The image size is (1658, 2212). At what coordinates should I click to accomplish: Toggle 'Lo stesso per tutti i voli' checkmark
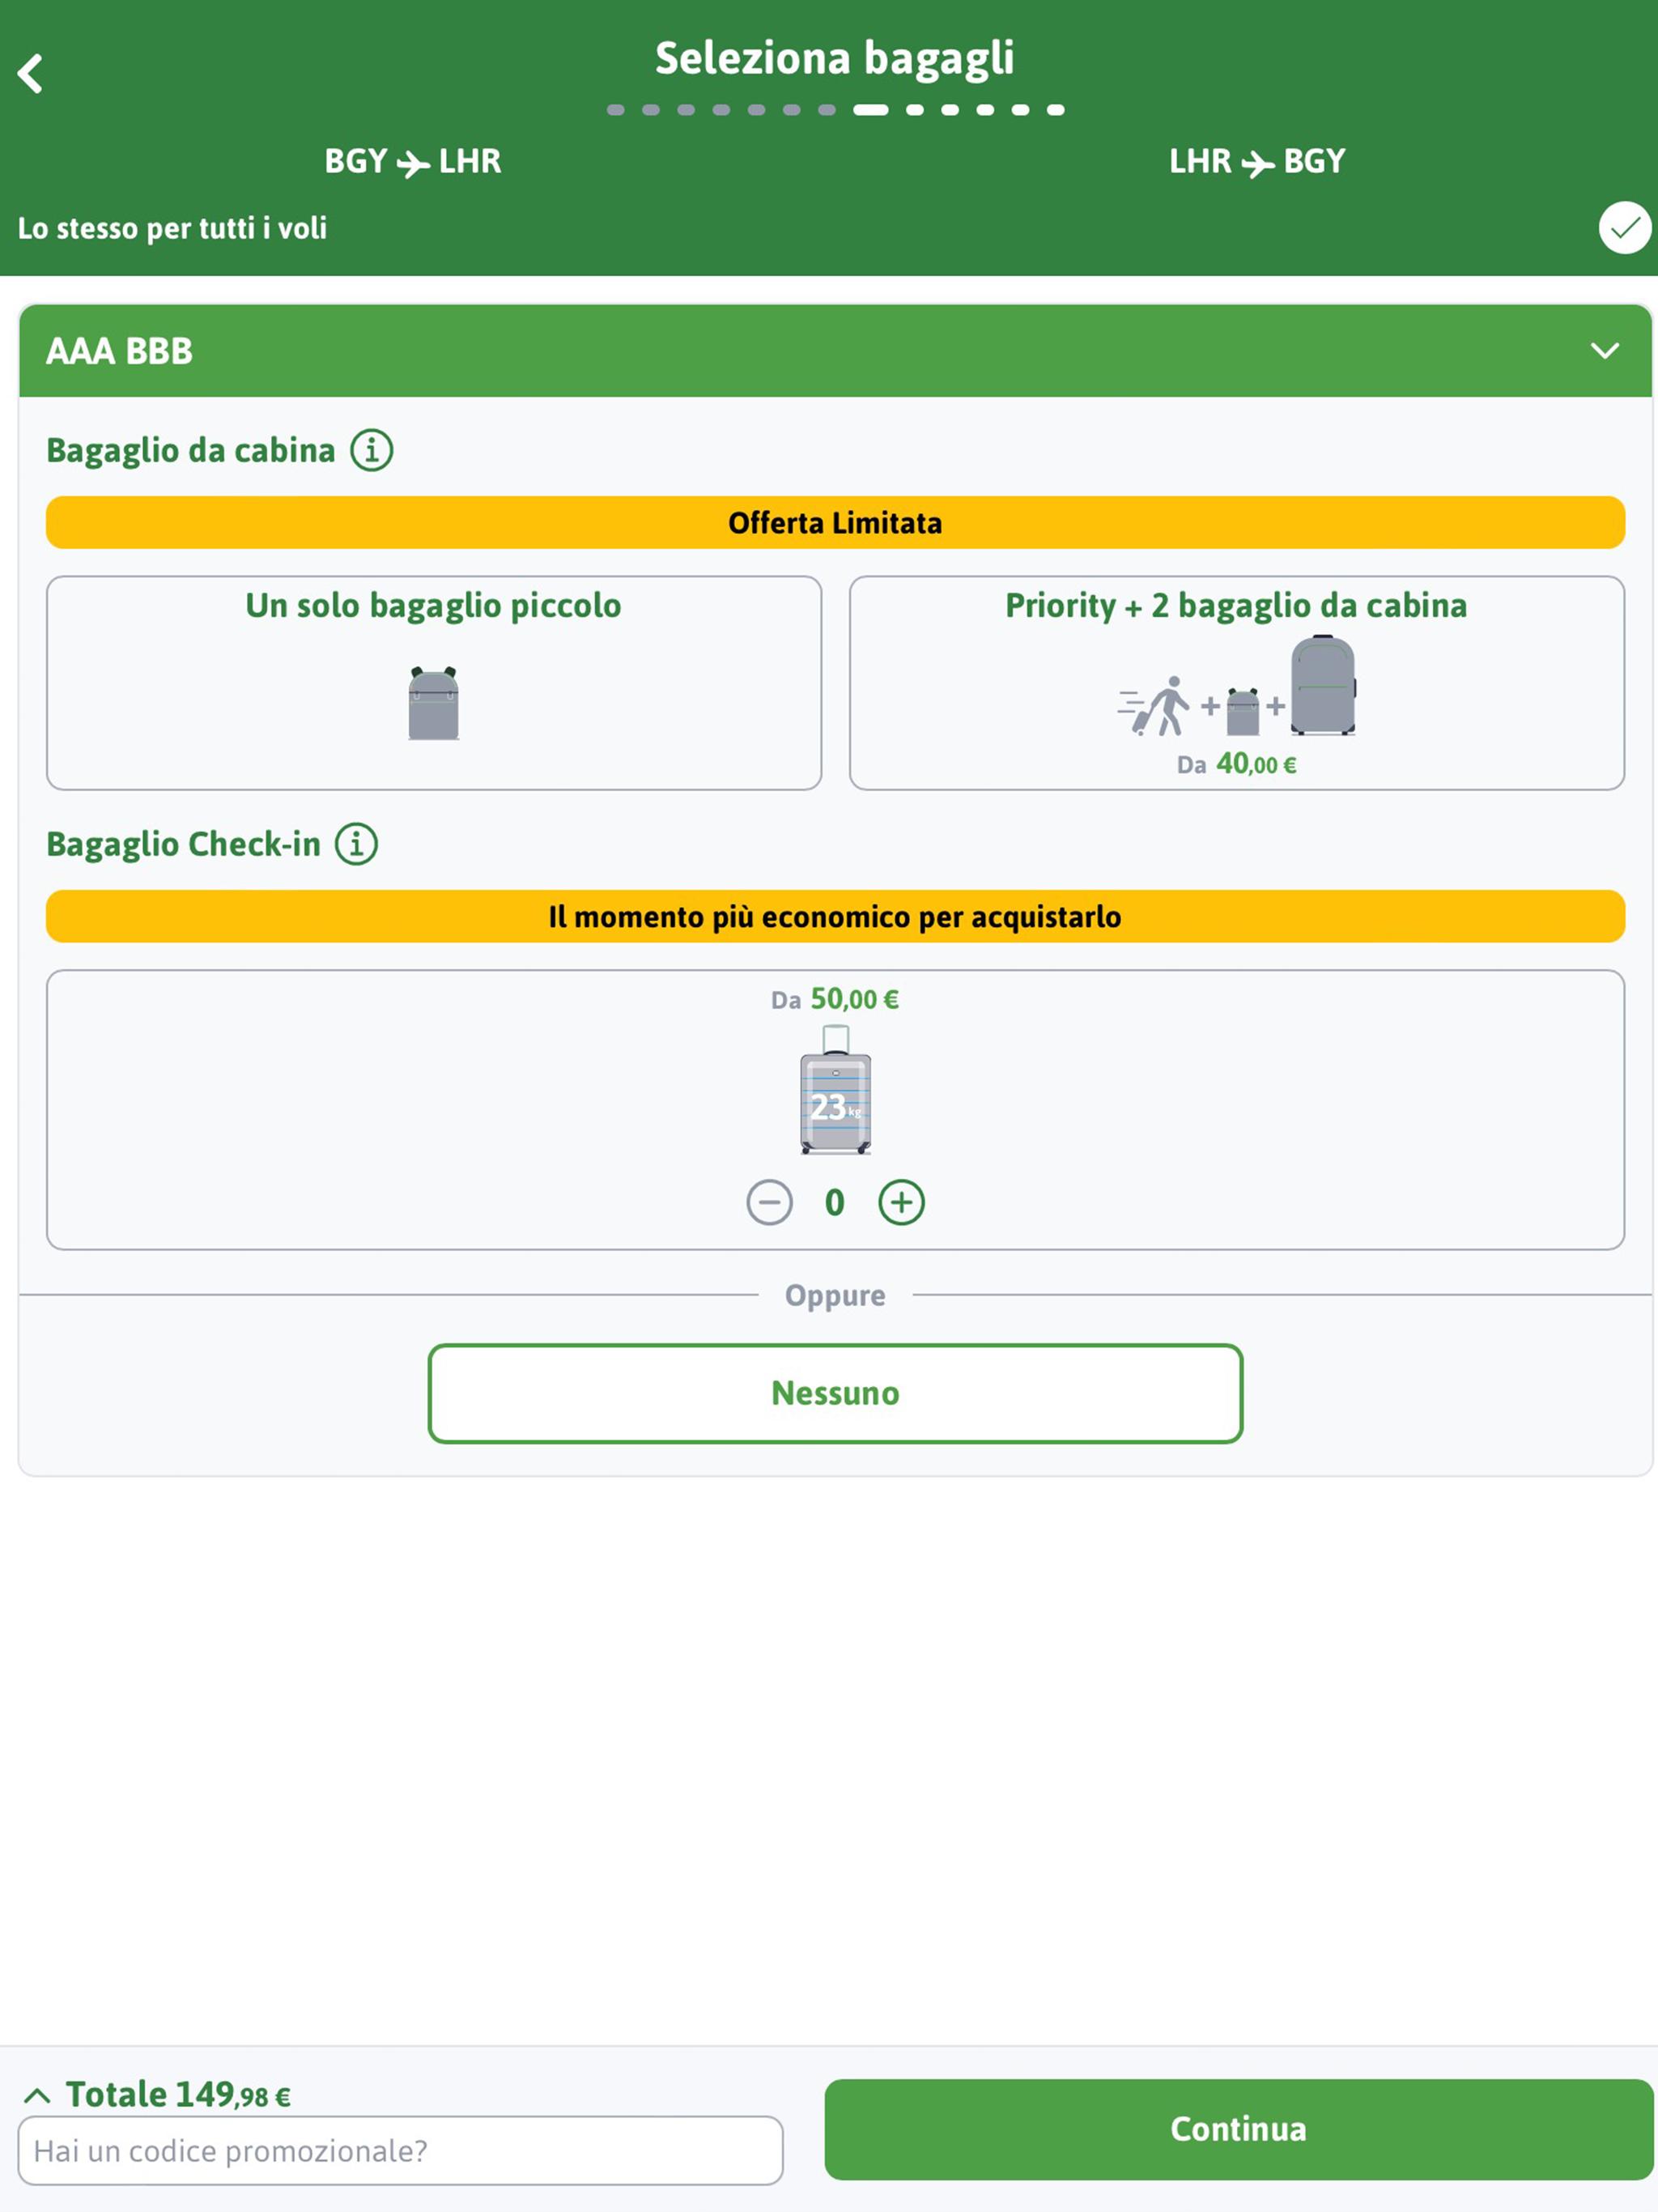point(1624,228)
